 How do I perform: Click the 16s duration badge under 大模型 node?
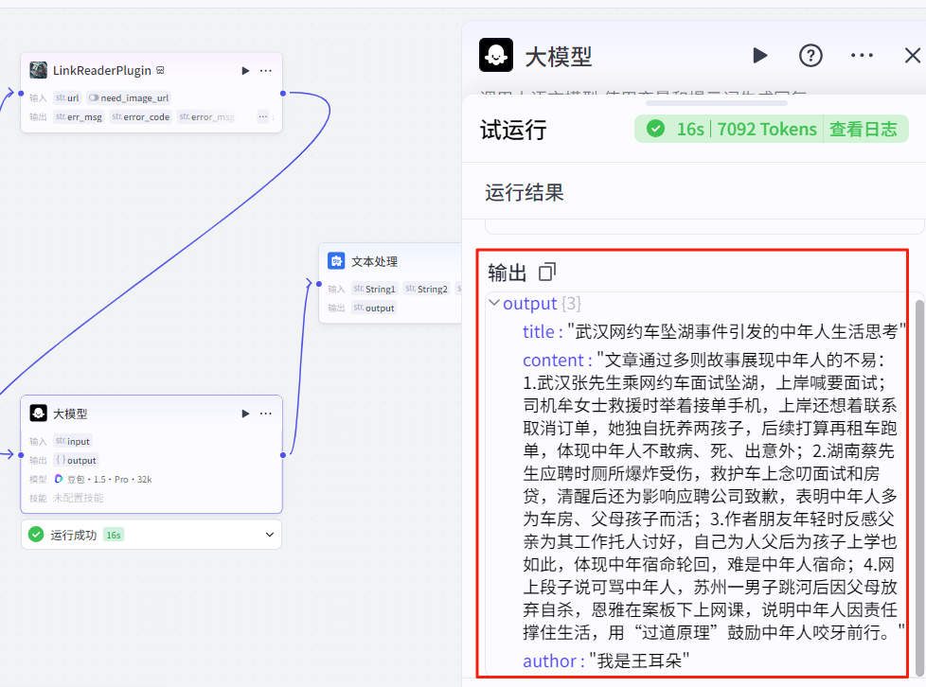pos(114,535)
